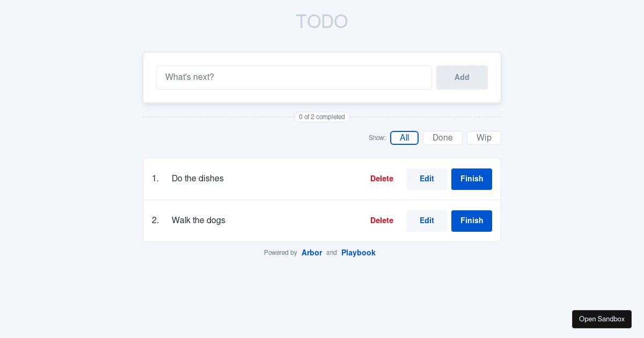The image size is (644, 338).
Task: Delete the 'Walk the dogs' task
Action: [x=382, y=221]
